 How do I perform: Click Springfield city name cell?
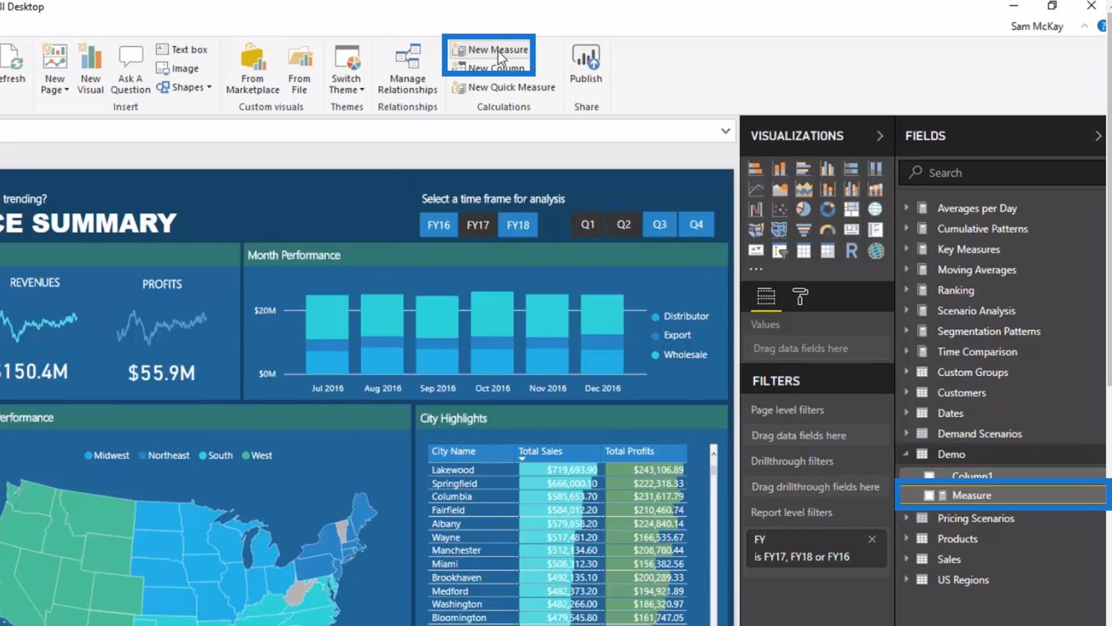454,484
